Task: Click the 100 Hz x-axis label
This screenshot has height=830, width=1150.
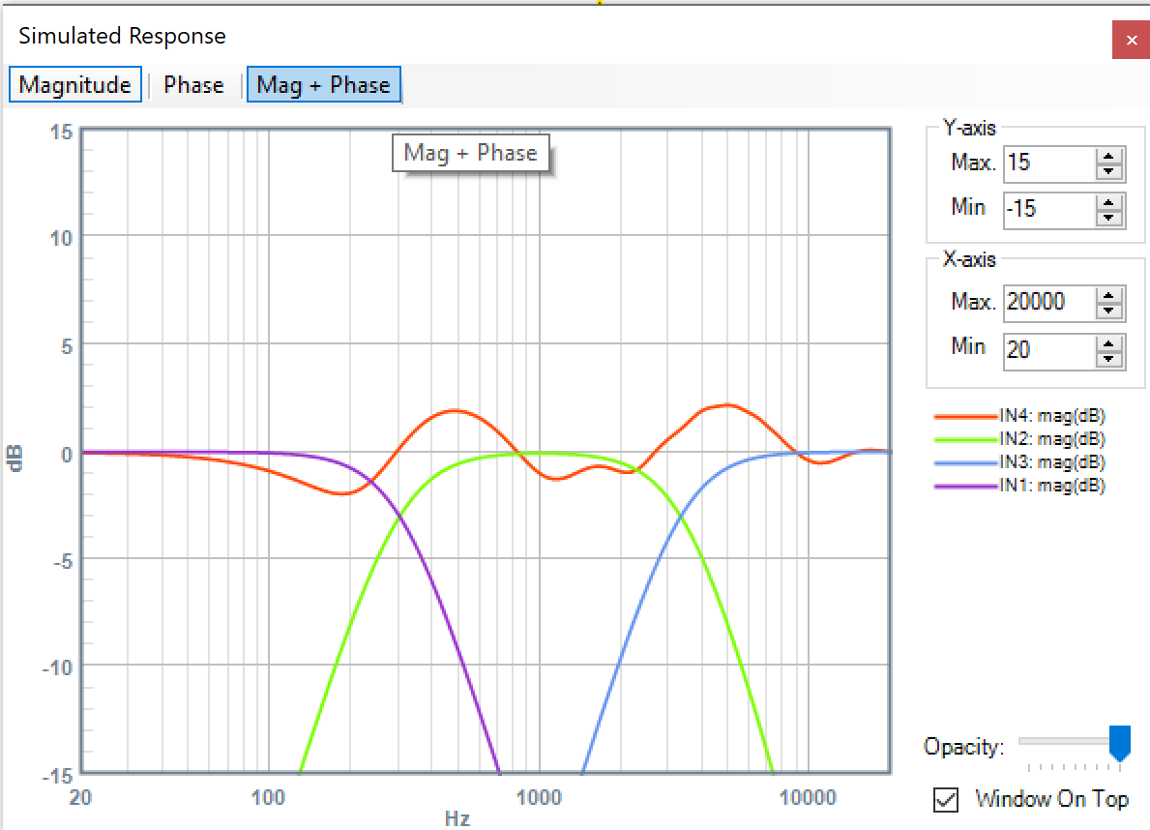Action: [268, 798]
